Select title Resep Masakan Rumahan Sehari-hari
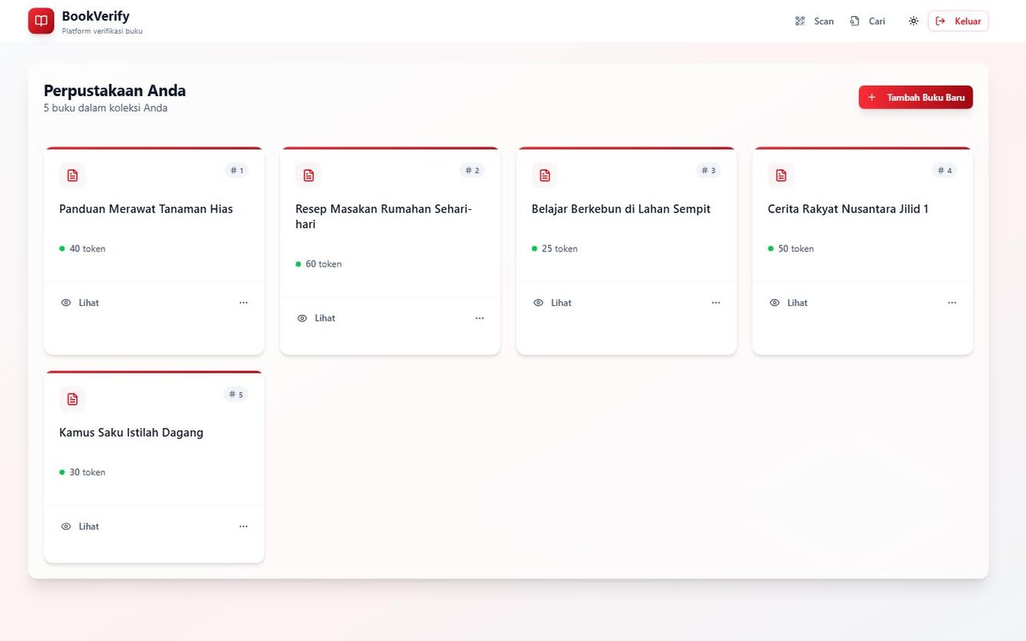The height and width of the screenshot is (641, 1026). pyautogui.click(x=384, y=216)
